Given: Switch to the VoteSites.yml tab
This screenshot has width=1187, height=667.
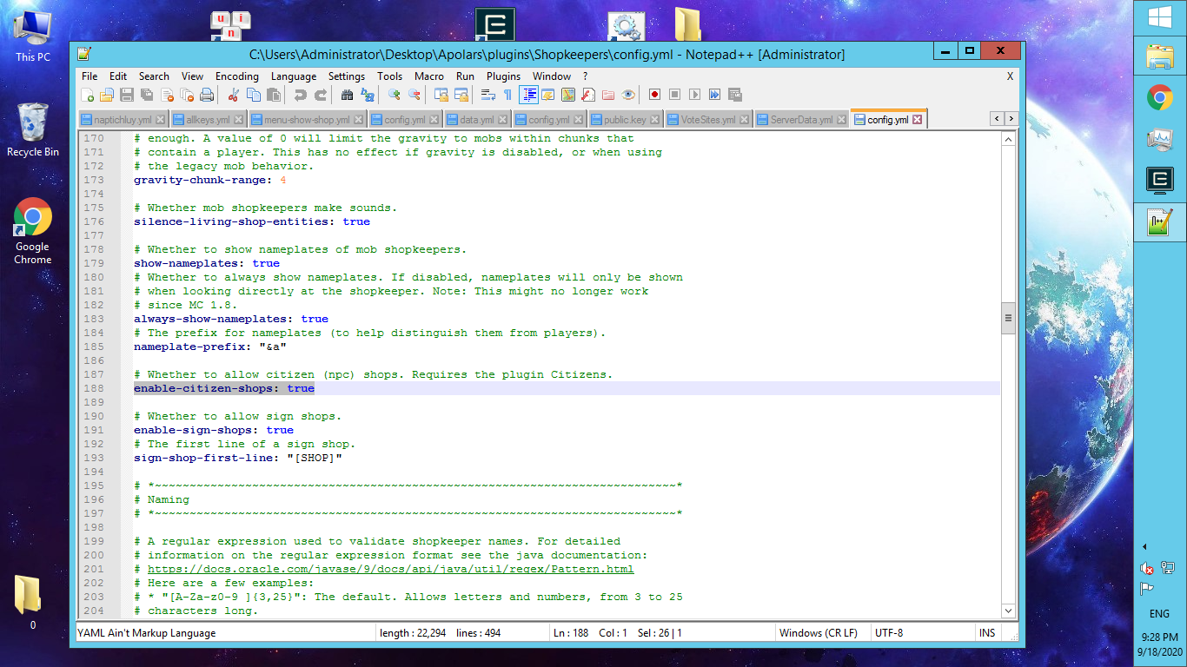Looking at the screenshot, I should click(706, 120).
